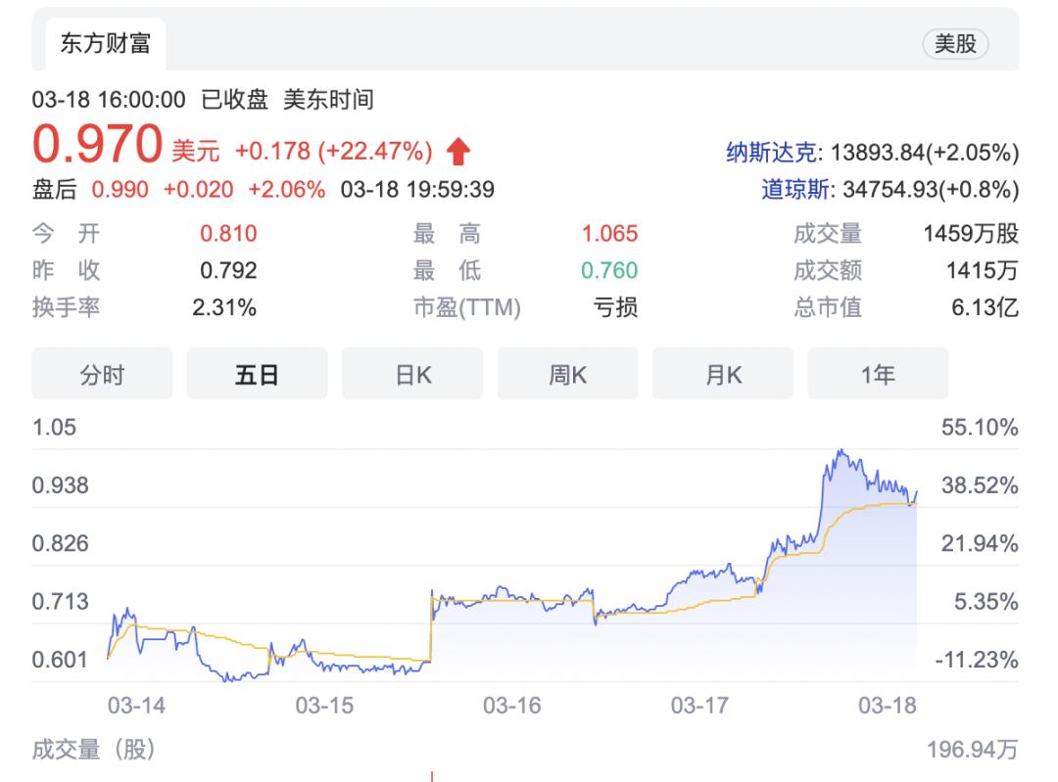The height and width of the screenshot is (782, 1058).
Task: Open the 纳斯达克 index link
Action: click(x=770, y=153)
